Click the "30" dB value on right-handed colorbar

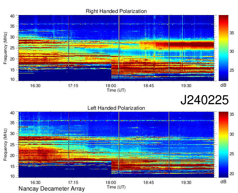[232, 51]
